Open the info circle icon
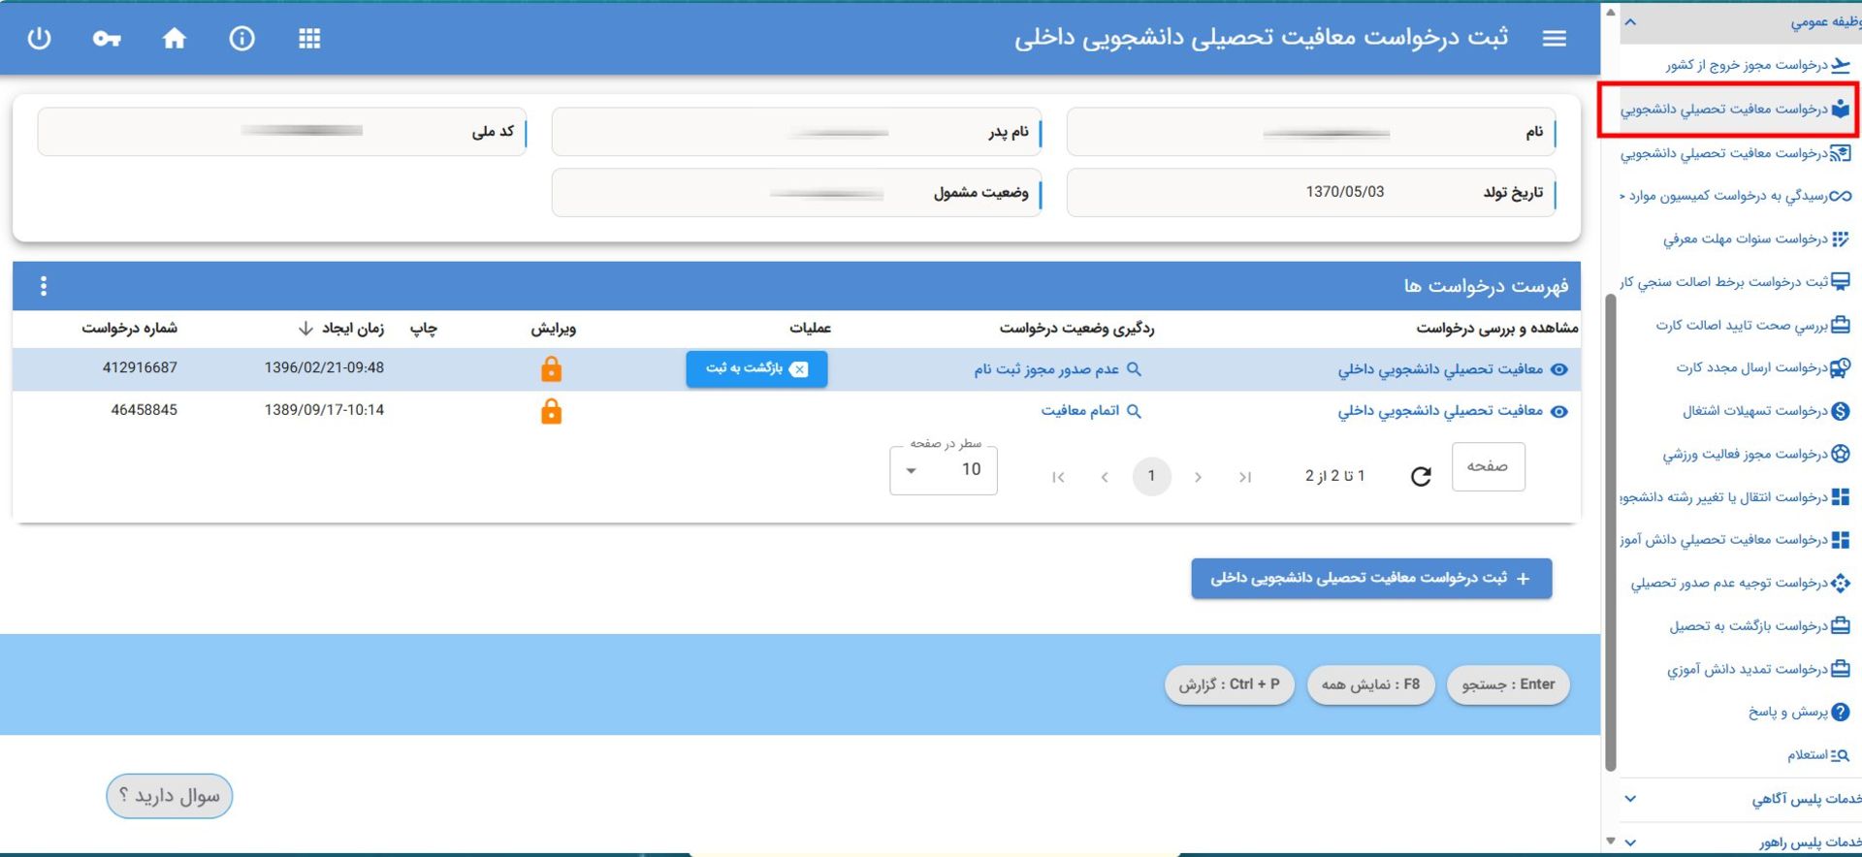This screenshot has height=857, width=1862. (x=241, y=39)
